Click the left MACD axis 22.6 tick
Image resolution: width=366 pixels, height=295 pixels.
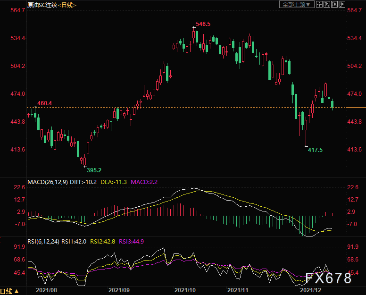(x=19, y=187)
